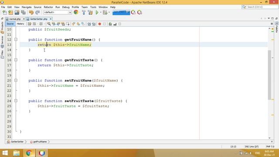Screen dimensions: 279x157
Task: Click line number 20 in gutter
Action: [x=9, y=80]
